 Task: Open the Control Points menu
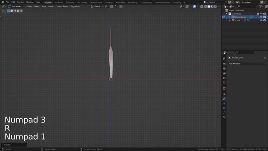62,7
